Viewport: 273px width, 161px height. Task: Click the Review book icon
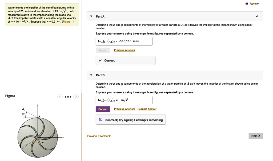[x=247, y=4]
